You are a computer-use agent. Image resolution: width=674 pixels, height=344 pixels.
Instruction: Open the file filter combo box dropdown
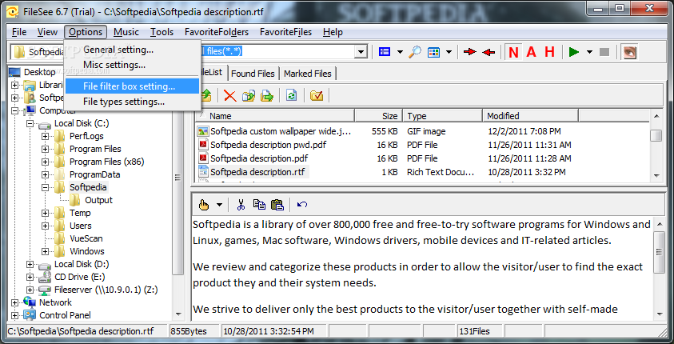(361, 52)
